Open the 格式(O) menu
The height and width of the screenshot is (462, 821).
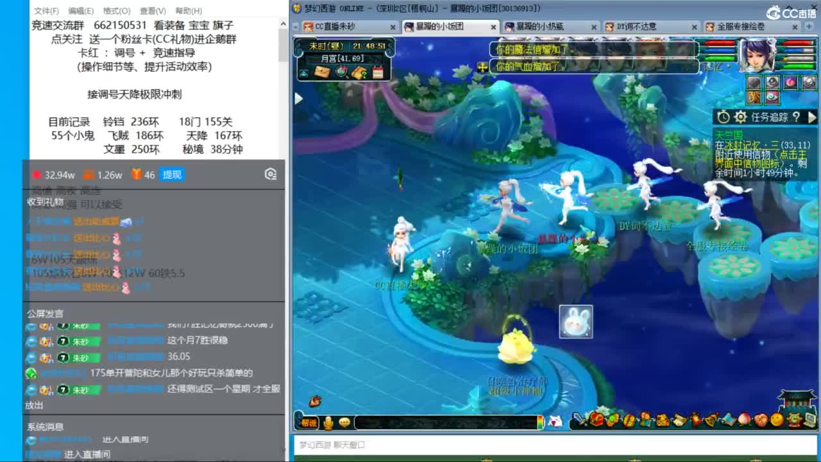[118, 11]
